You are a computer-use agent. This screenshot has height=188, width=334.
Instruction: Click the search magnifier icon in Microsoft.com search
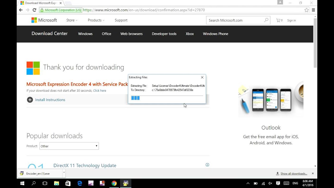click(x=266, y=20)
